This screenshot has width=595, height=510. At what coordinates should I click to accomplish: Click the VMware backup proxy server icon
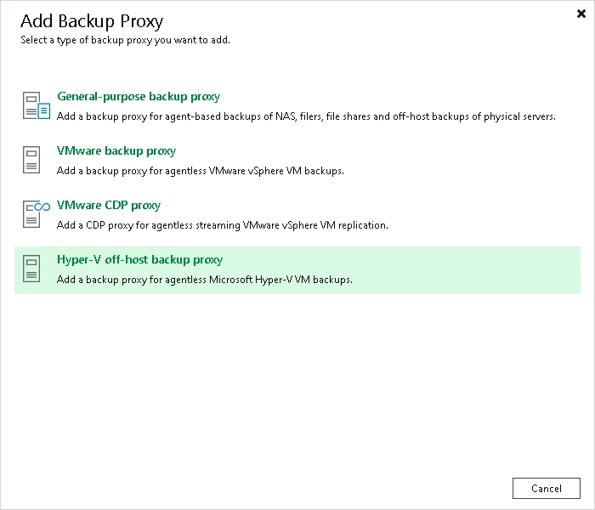point(31,160)
